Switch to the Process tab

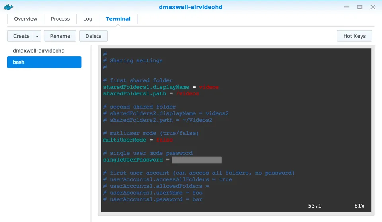[x=60, y=19]
